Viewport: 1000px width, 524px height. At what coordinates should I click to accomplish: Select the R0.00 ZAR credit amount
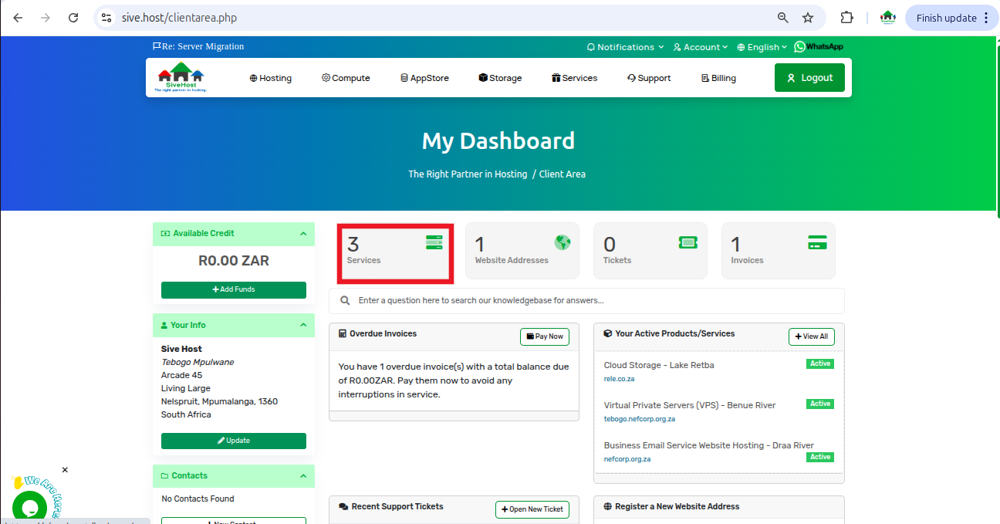(234, 261)
